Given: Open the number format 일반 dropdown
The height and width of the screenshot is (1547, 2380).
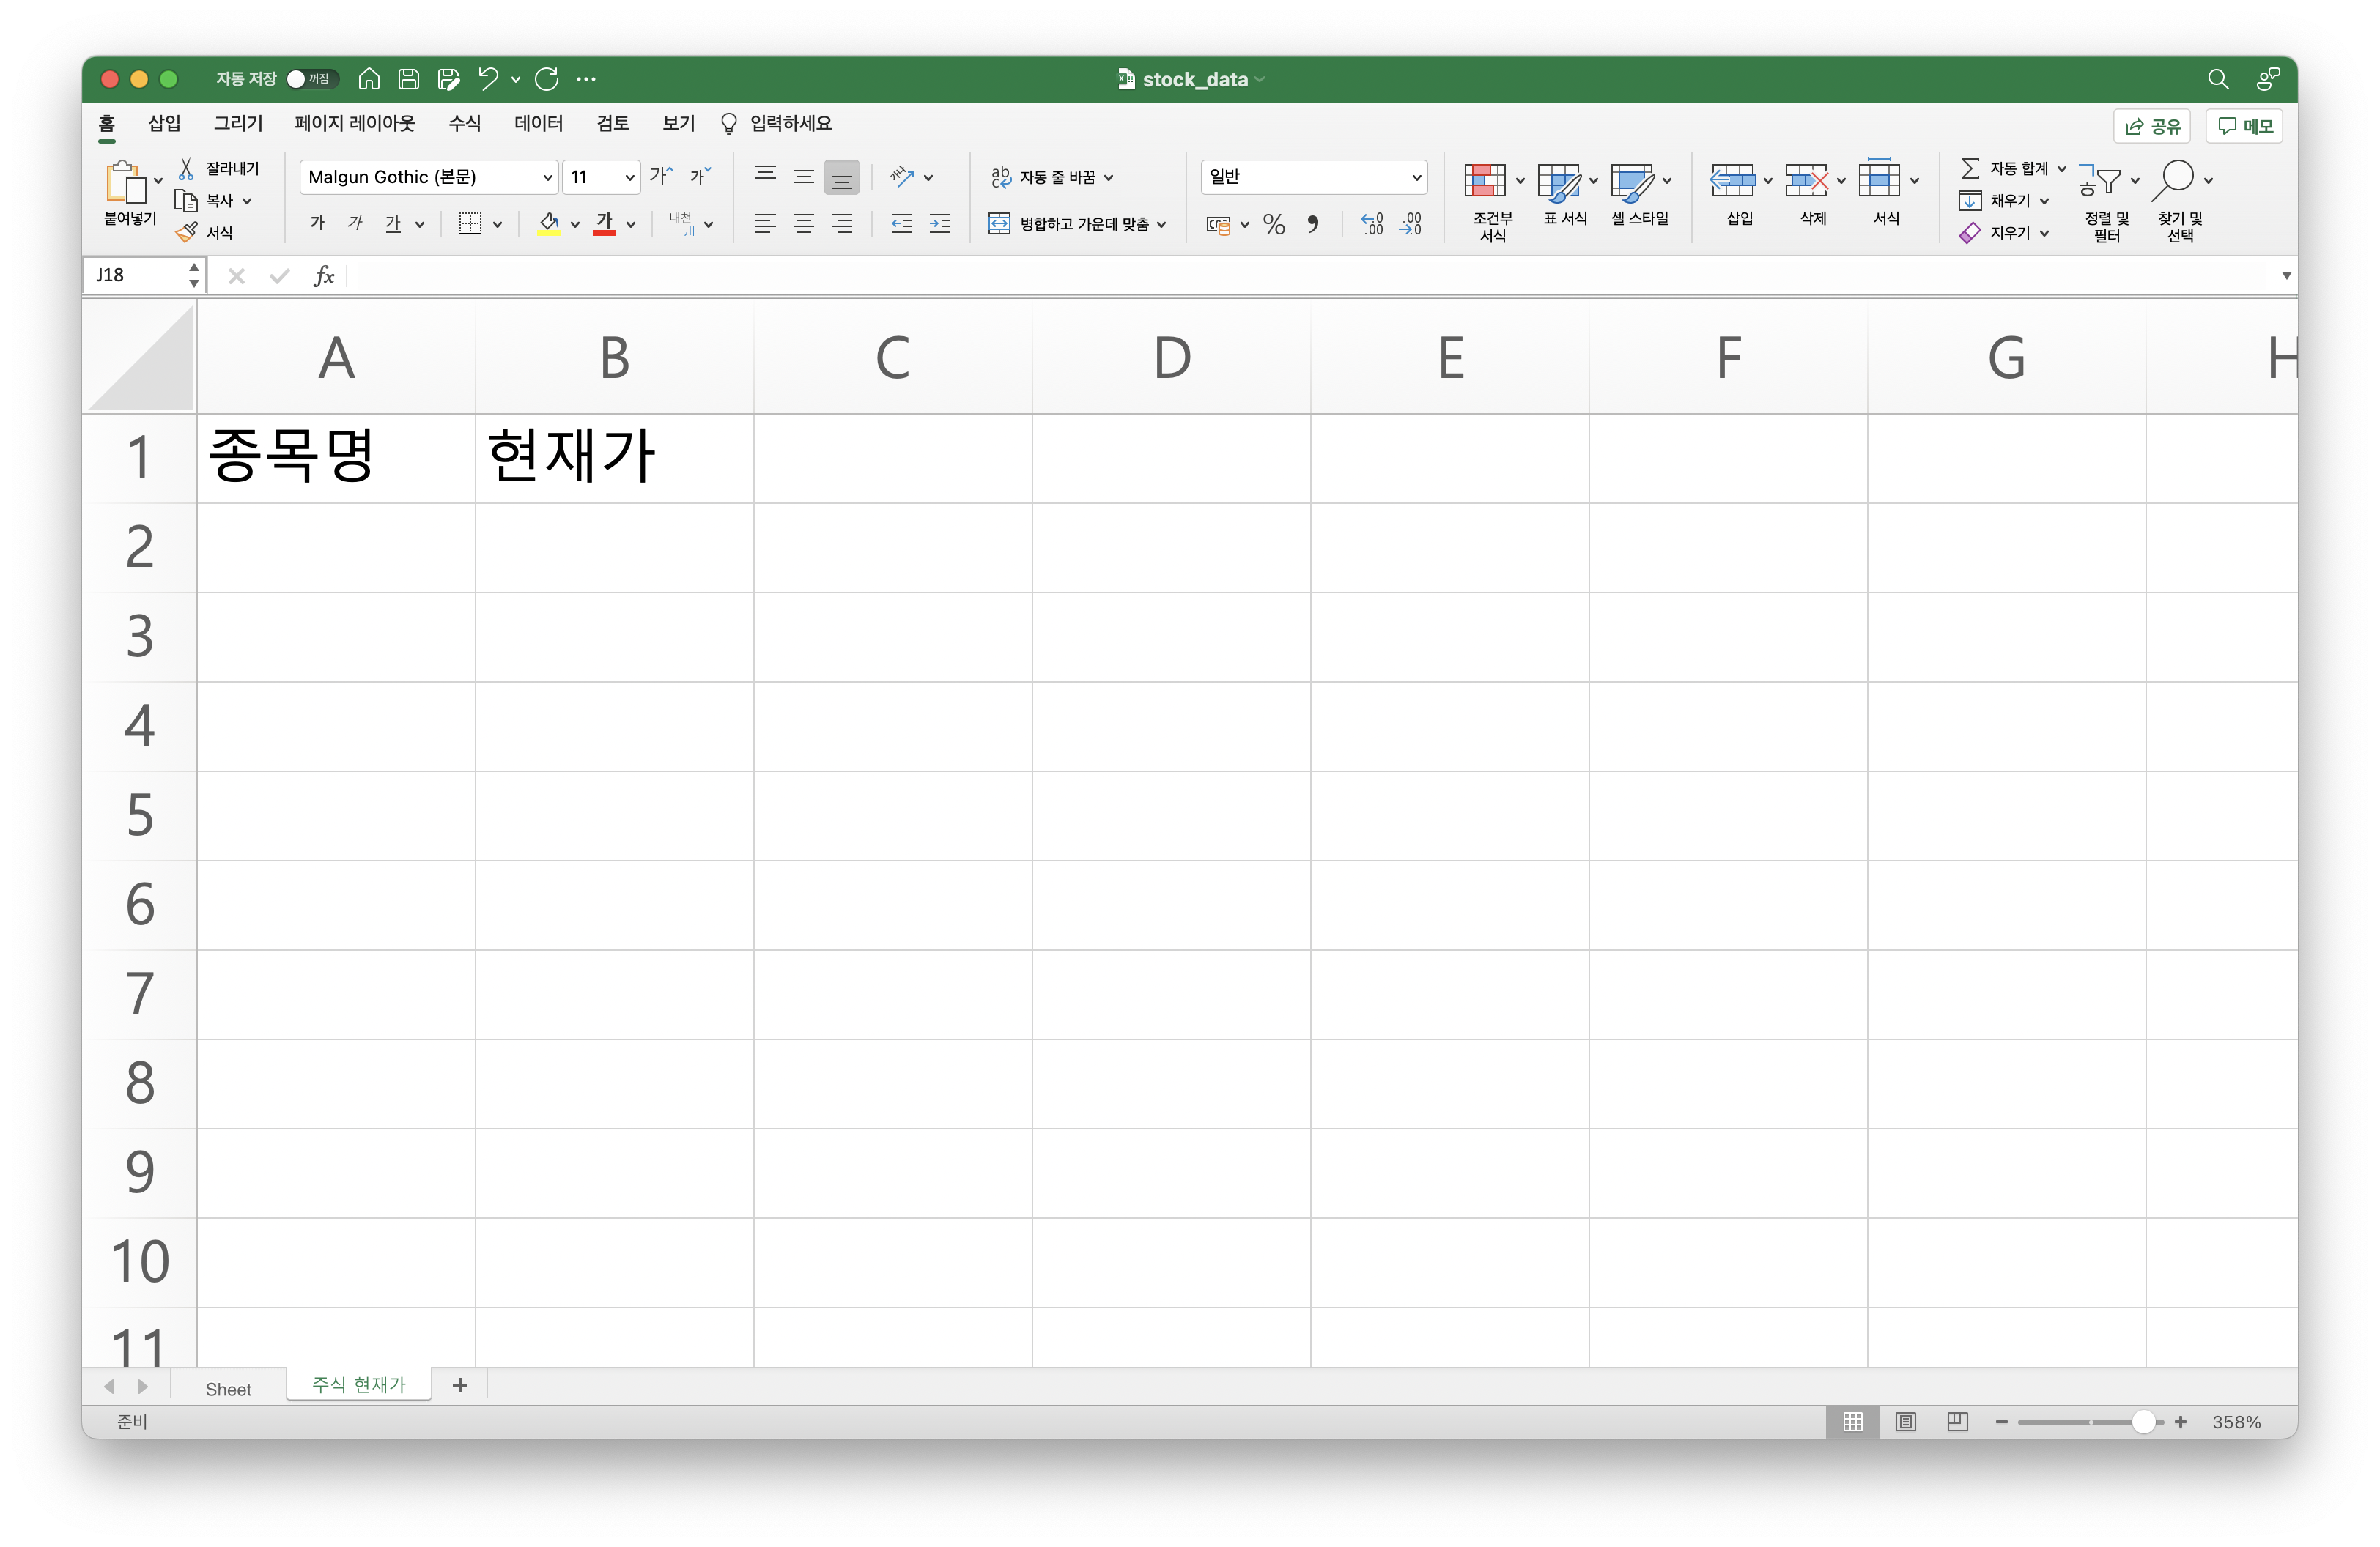Looking at the screenshot, I should (1416, 178).
